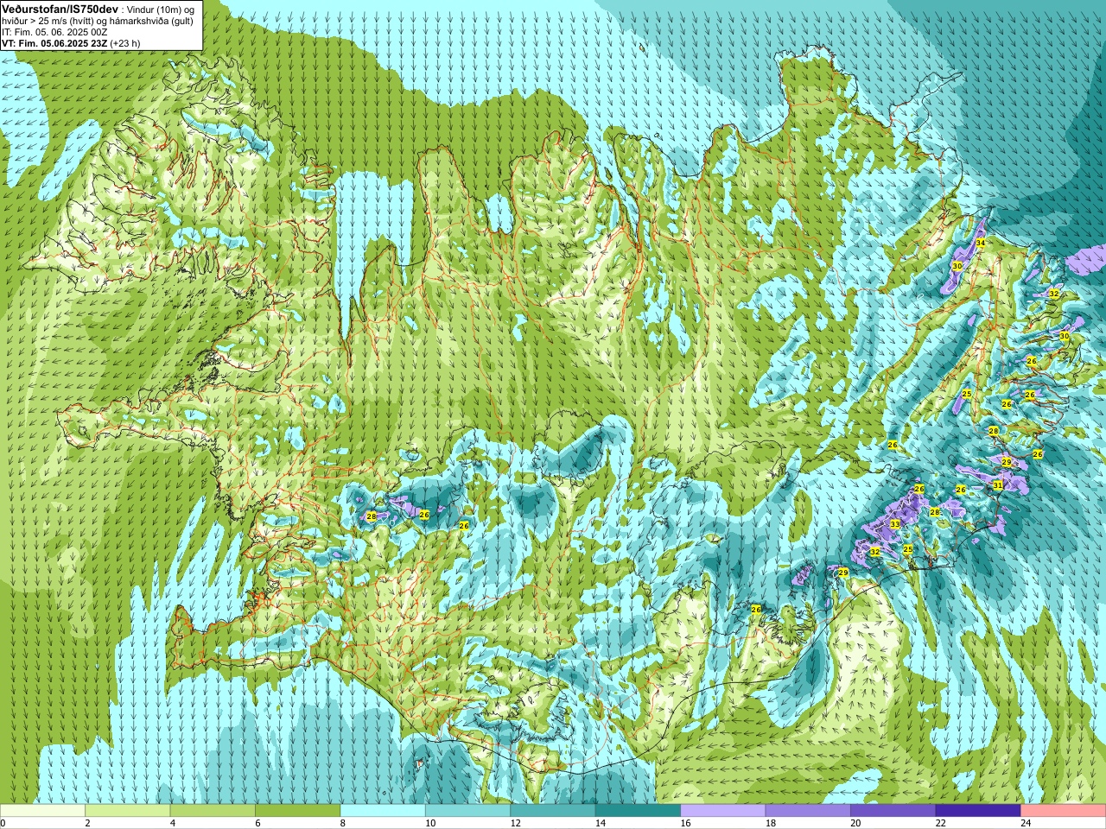
Task: Click the legend swatch for 20–22 m/s
Action: click(893, 811)
